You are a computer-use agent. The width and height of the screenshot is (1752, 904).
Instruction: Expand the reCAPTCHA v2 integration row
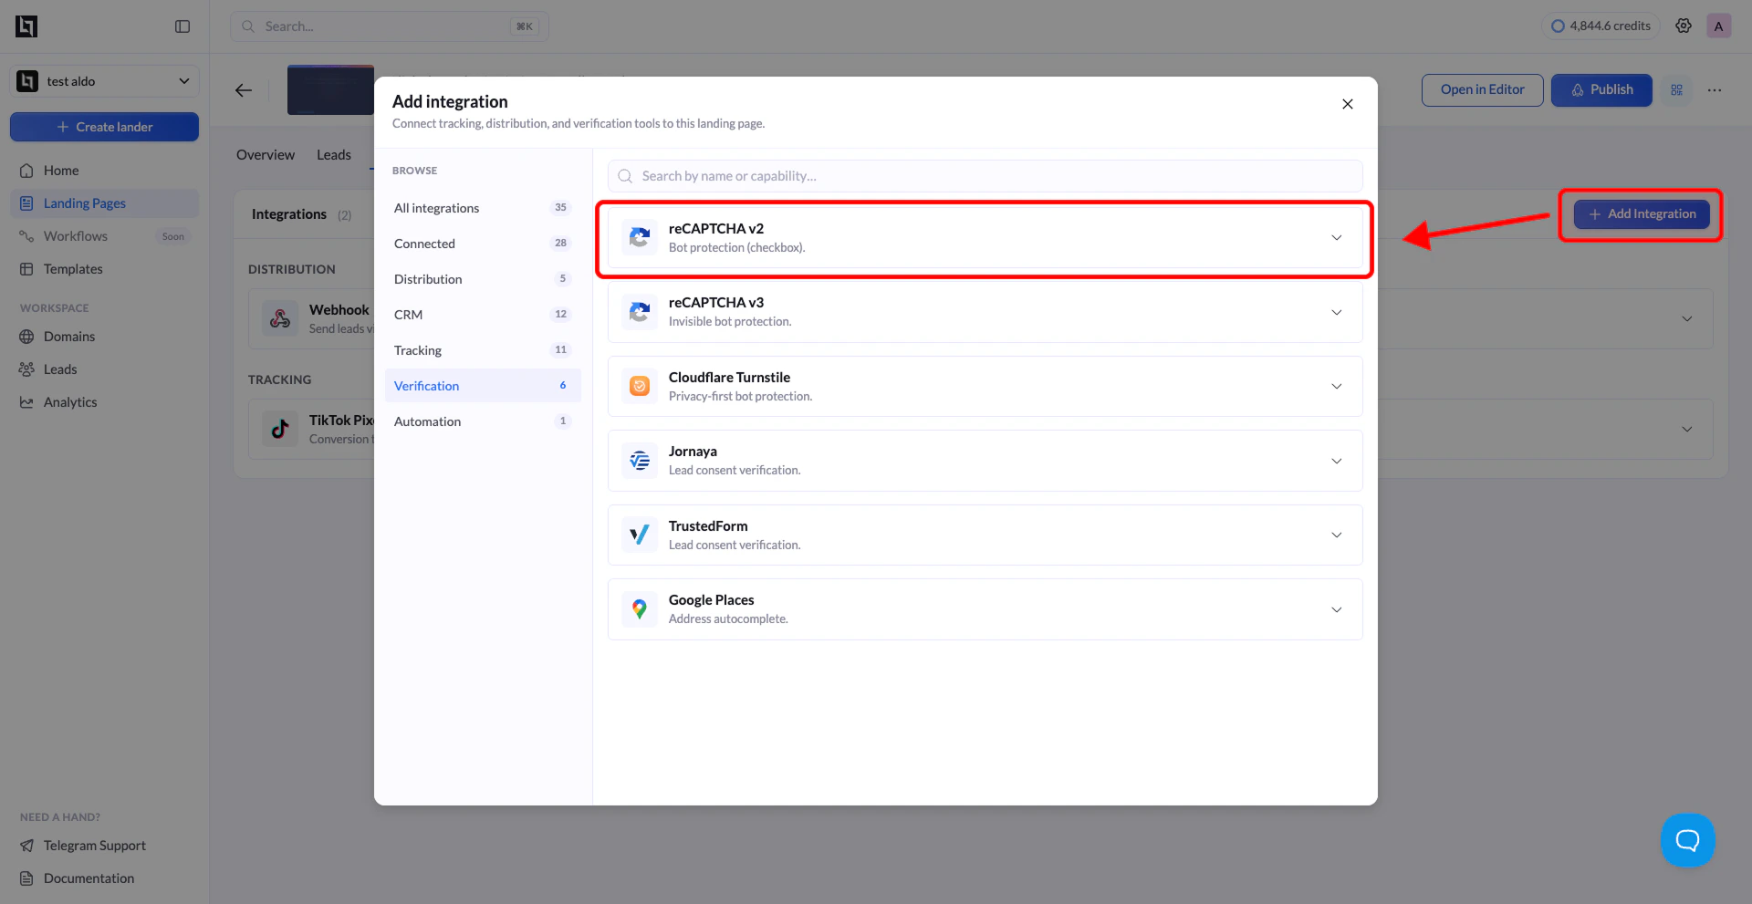point(1337,237)
